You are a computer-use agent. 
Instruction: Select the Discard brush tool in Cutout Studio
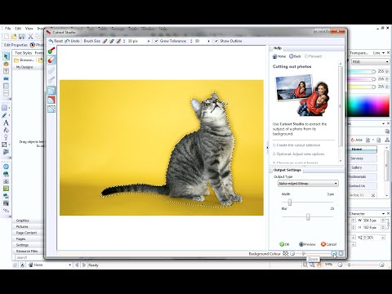pos(51,60)
